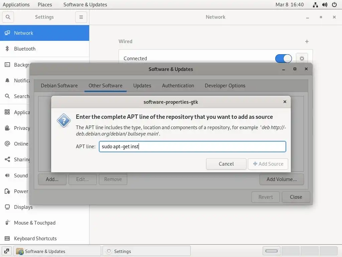Click the Sharing icon in sidebar
The image size is (342, 257).
[7, 159]
